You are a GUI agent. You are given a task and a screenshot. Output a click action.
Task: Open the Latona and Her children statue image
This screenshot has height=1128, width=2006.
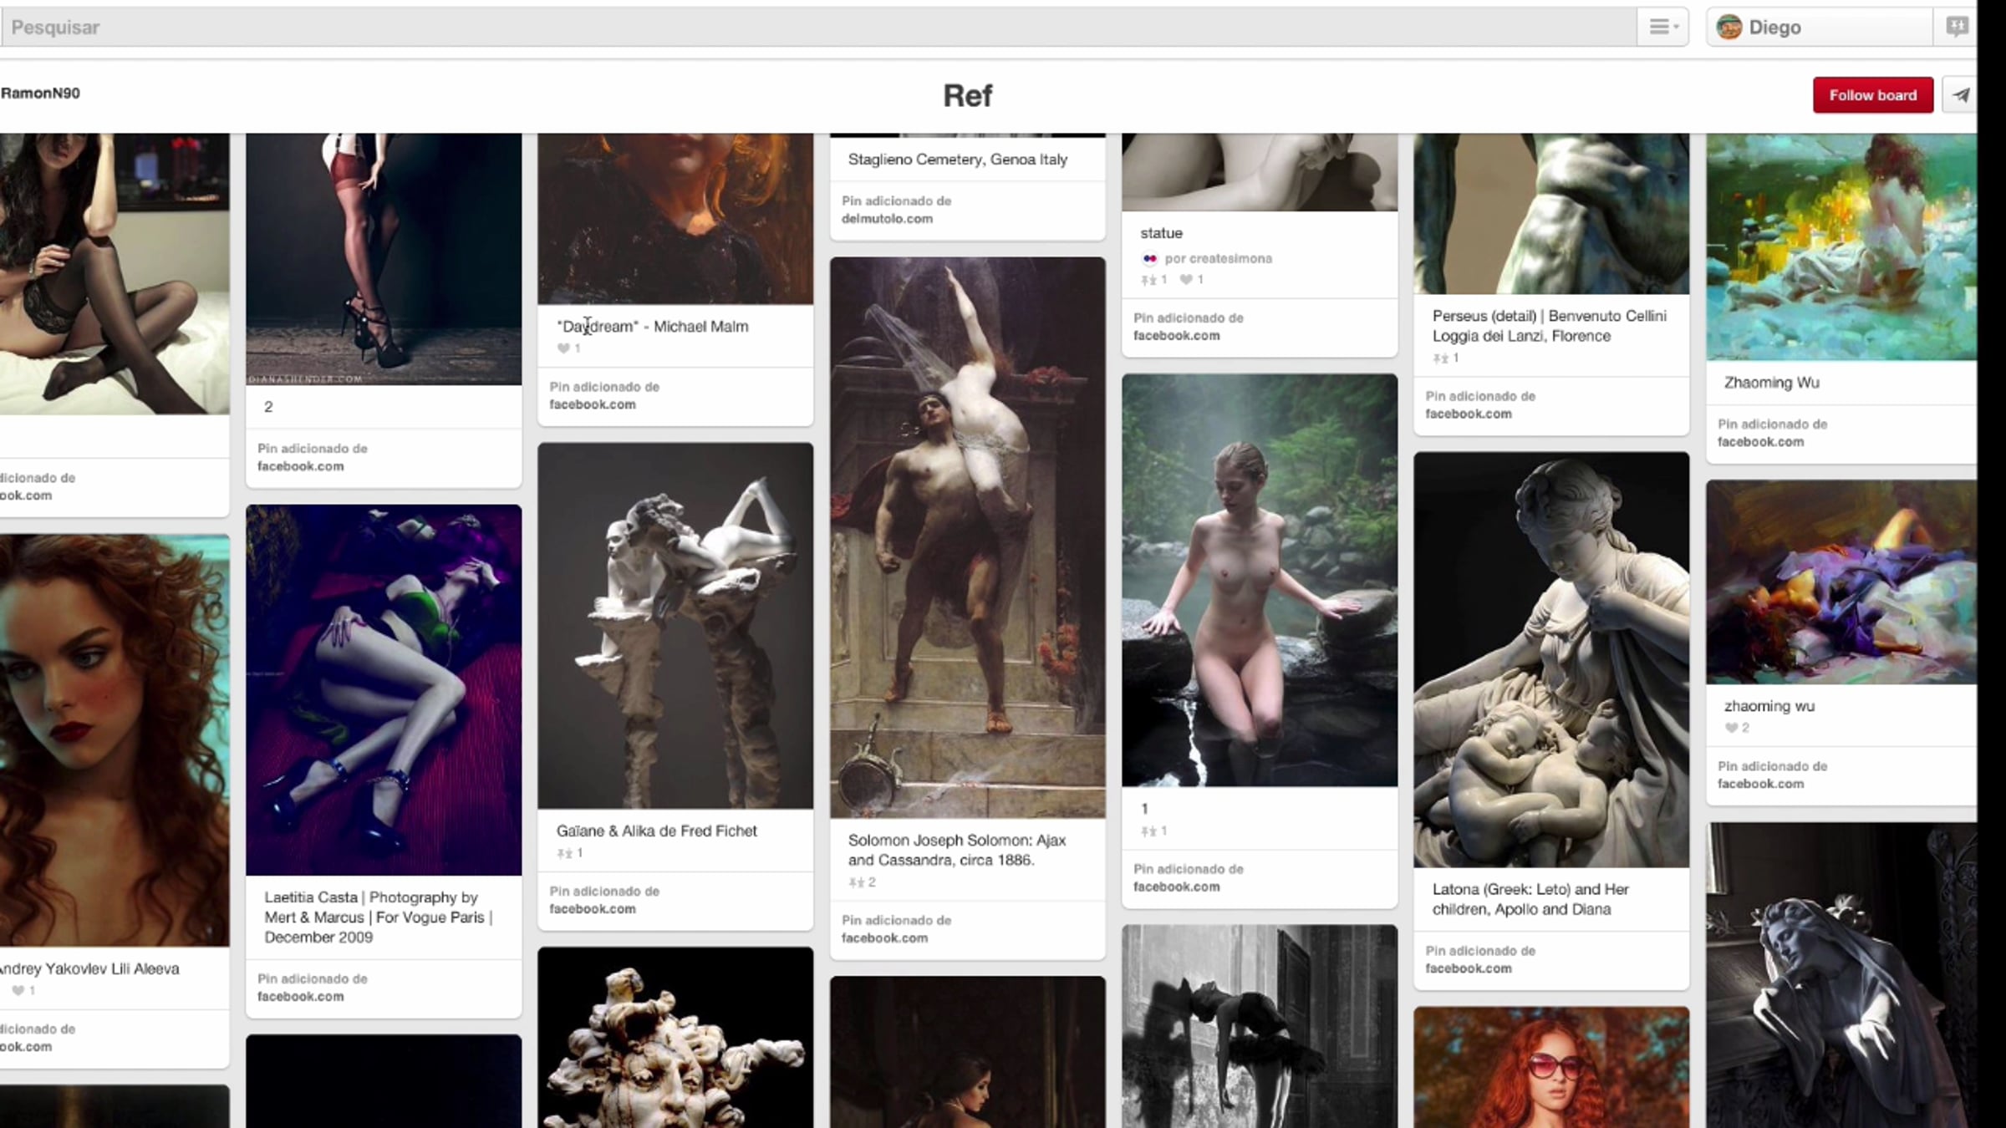[1550, 659]
